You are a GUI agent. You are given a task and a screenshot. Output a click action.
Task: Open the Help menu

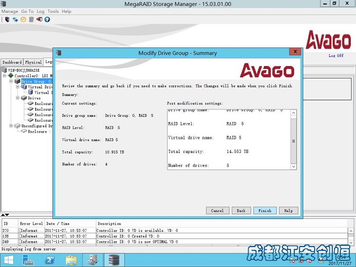[66, 11]
